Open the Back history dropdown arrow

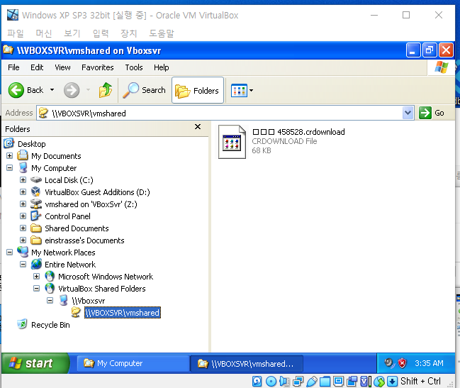[x=52, y=90]
